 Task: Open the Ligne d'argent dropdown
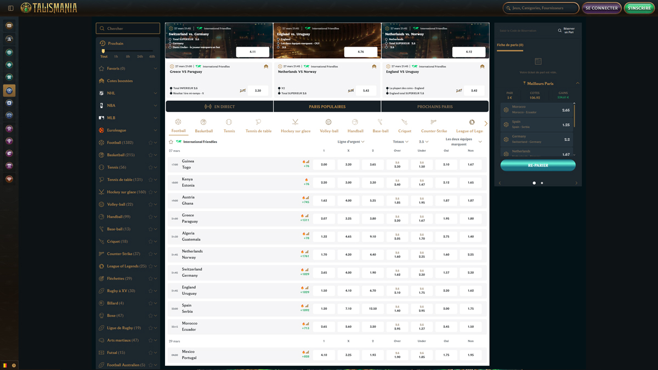coord(351,142)
